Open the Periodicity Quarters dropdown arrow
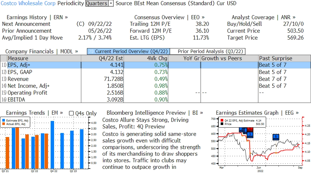311x174 pixels. click(111, 3)
